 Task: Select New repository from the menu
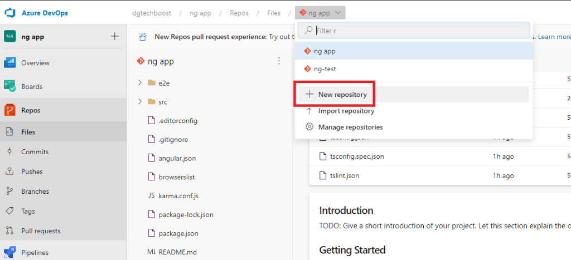[x=342, y=95]
